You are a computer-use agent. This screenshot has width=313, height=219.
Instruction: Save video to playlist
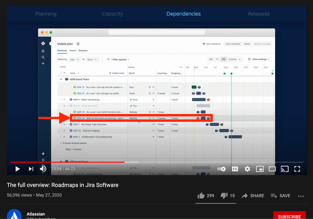coord(280,196)
